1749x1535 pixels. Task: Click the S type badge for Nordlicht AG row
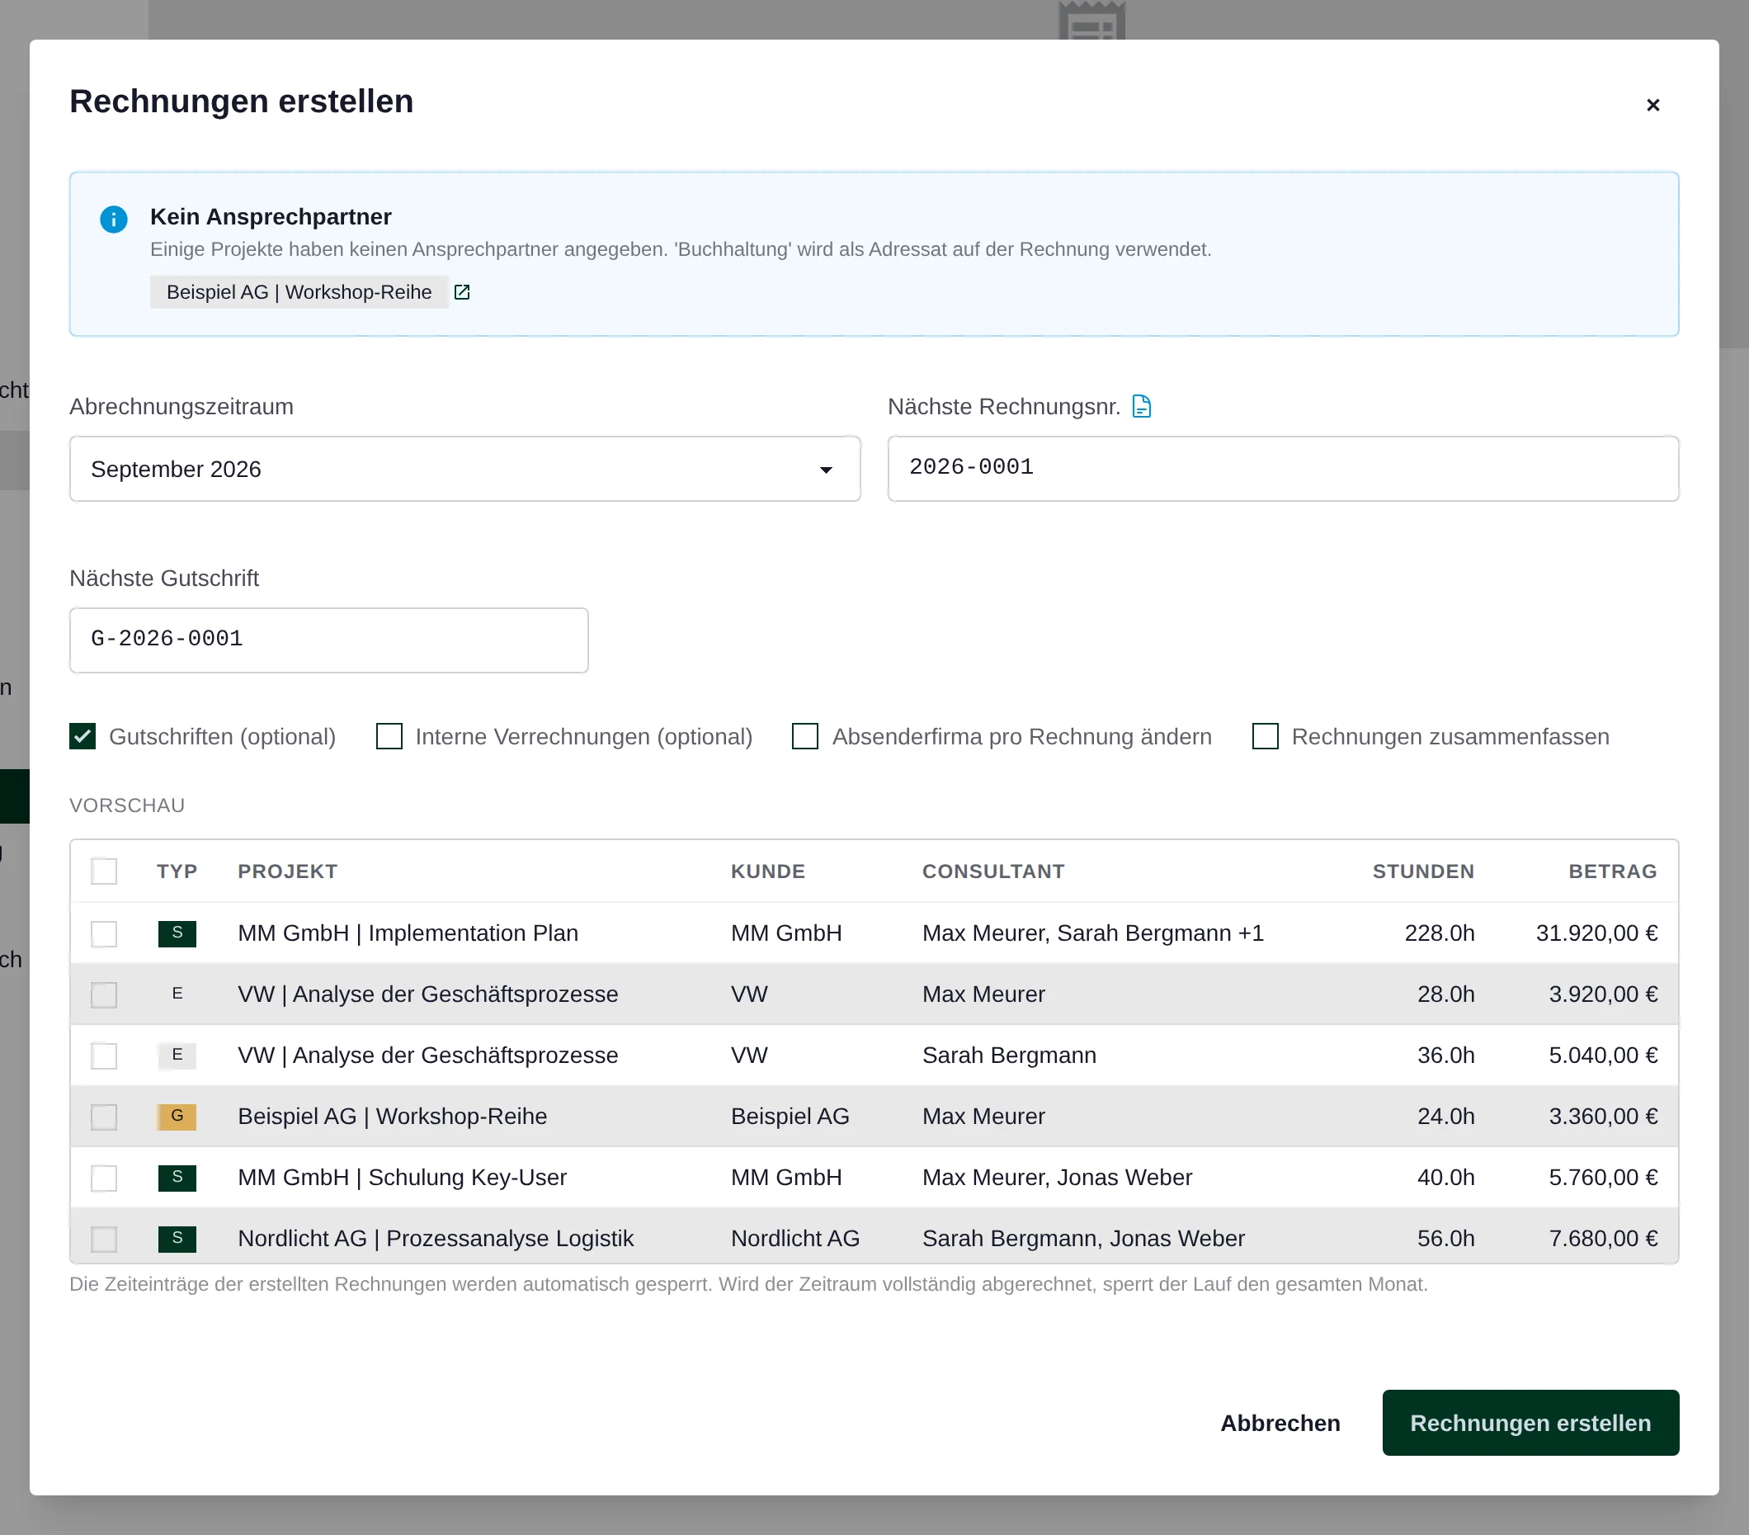click(x=177, y=1238)
